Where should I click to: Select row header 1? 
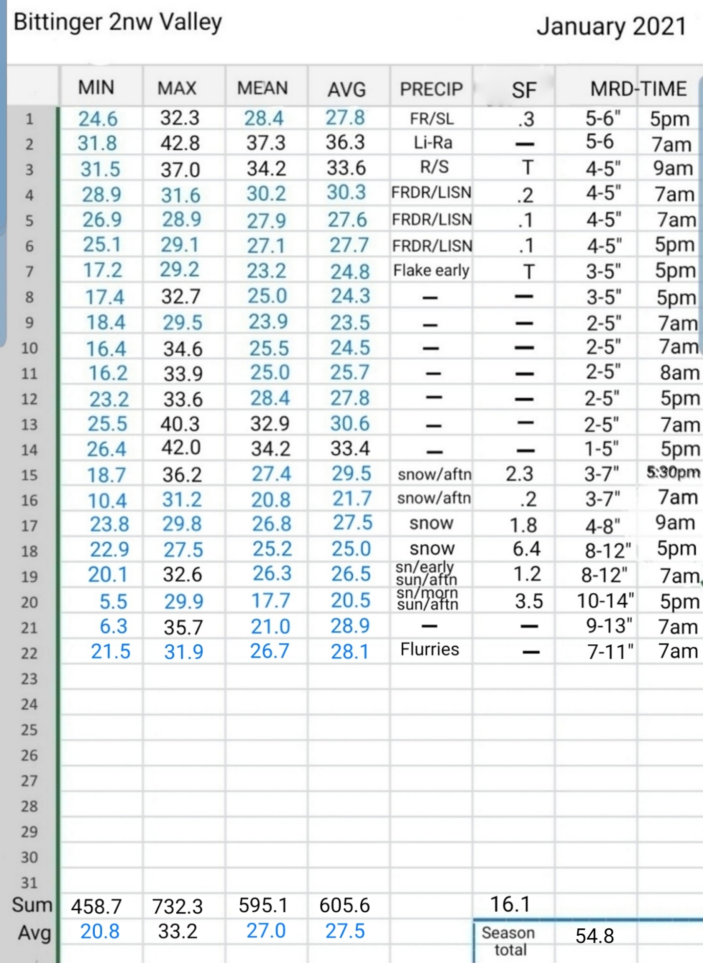click(x=29, y=119)
